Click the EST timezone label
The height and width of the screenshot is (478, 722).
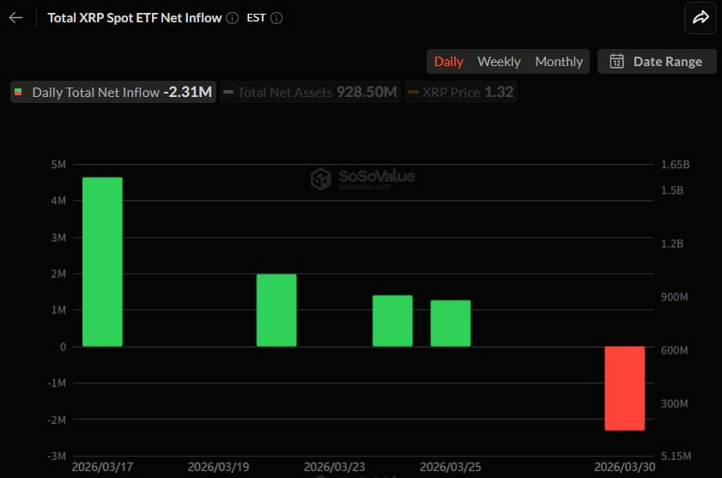(x=256, y=18)
